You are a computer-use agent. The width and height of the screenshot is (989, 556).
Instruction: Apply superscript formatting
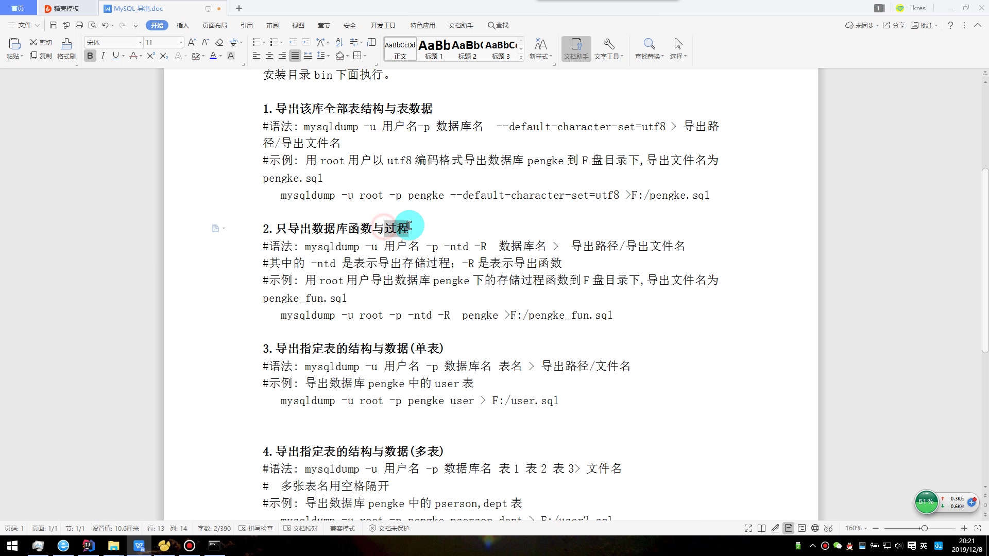[x=150, y=56]
